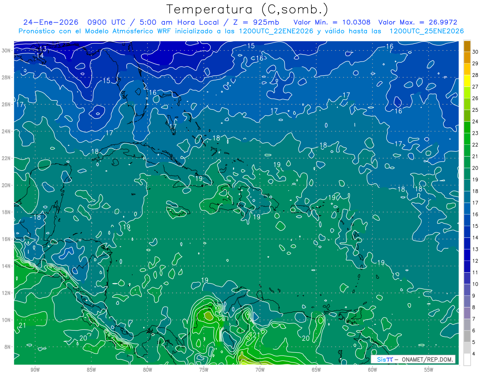The image size is (486, 375).
Task: Click the color scale label "30"
Action: tap(475, 52)
